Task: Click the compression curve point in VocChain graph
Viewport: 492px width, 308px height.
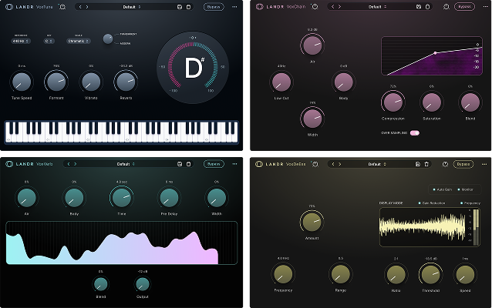Action: [x=435, y=53]
